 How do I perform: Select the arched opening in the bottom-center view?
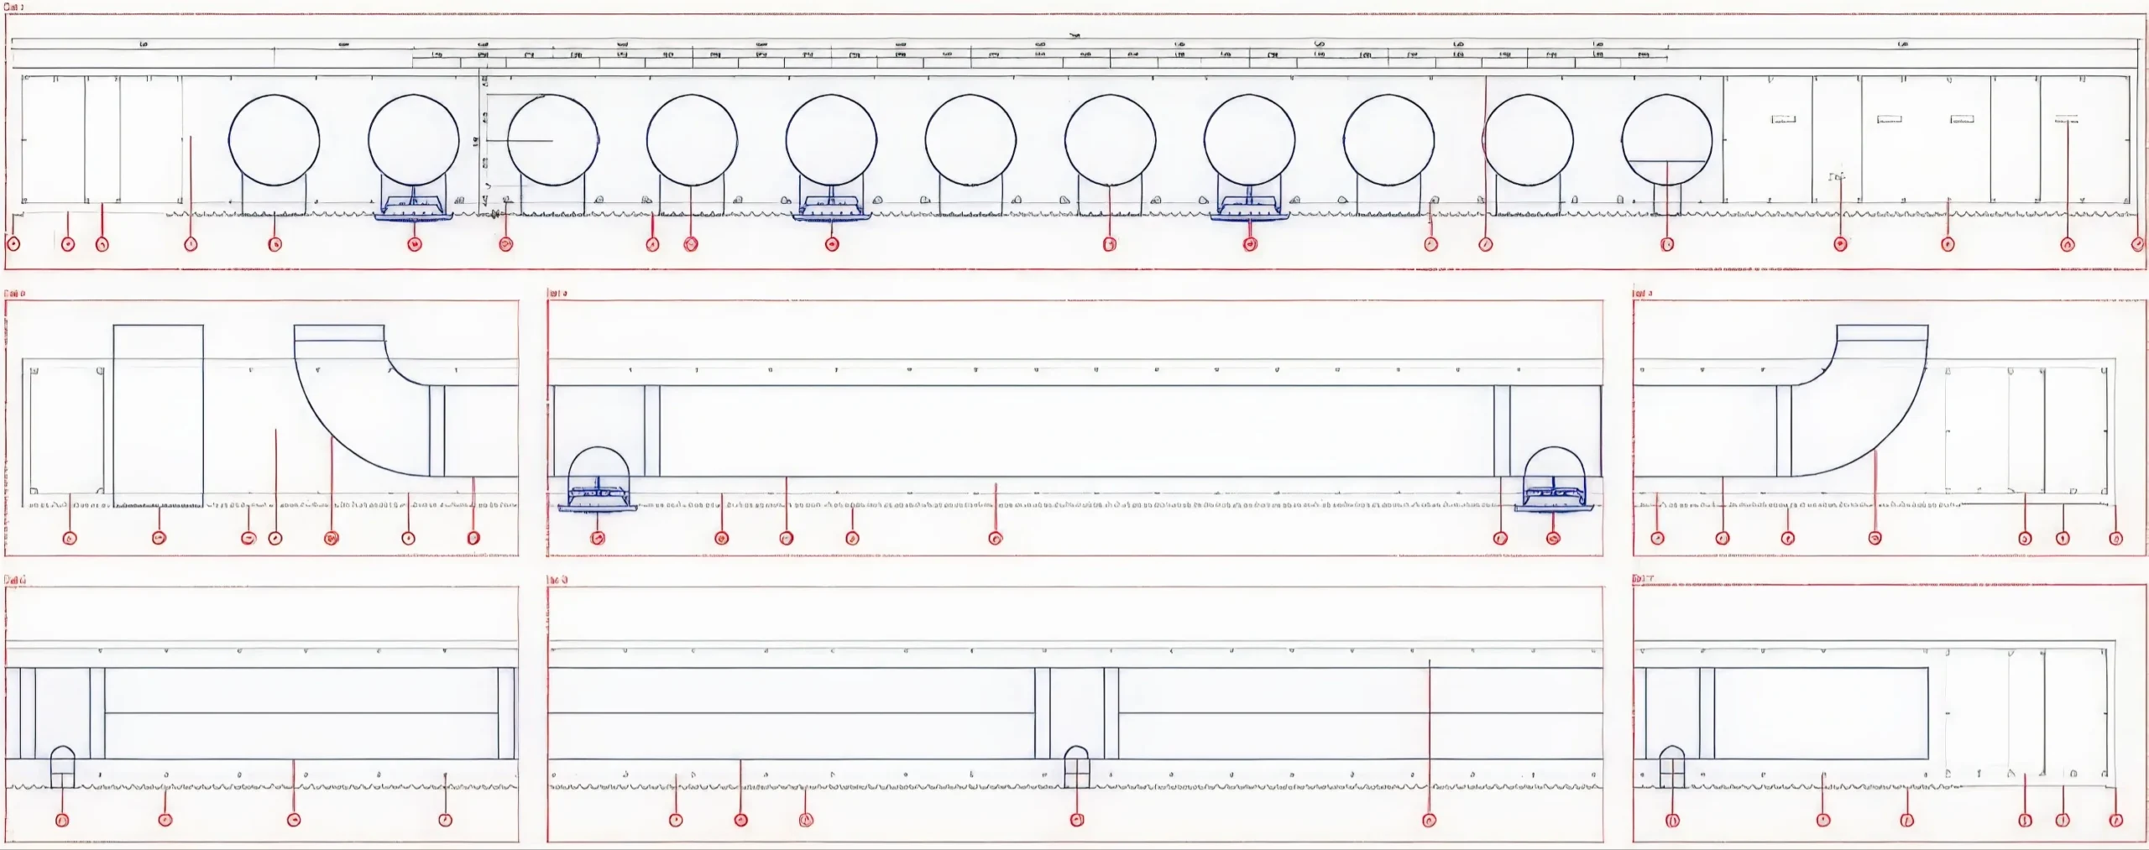click(1076, 766)
